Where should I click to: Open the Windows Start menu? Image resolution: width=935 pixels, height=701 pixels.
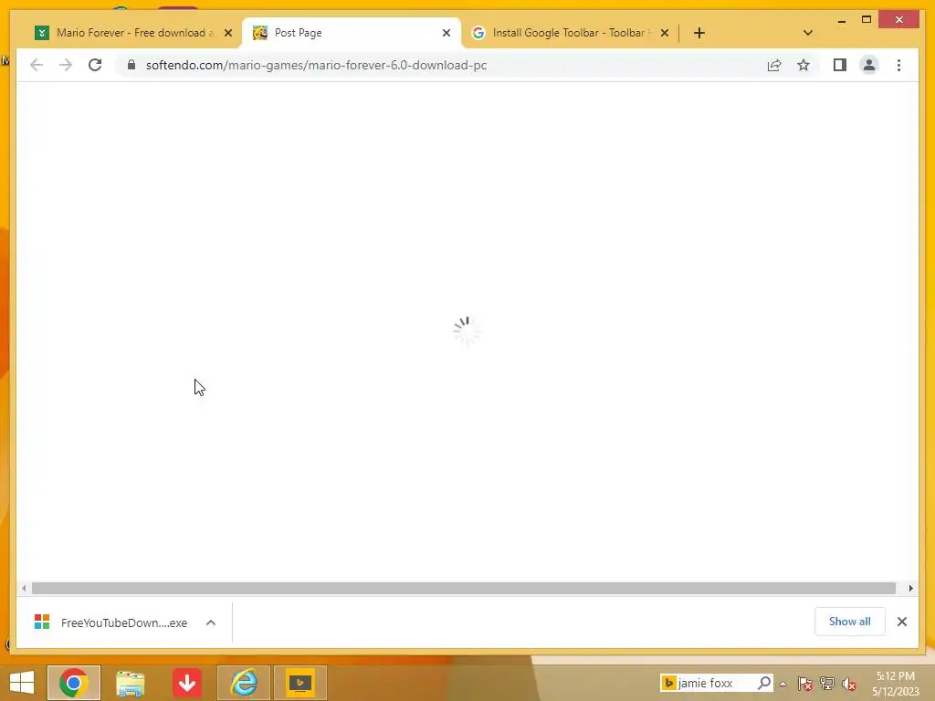pyautogui.click(x=22, y=683)
